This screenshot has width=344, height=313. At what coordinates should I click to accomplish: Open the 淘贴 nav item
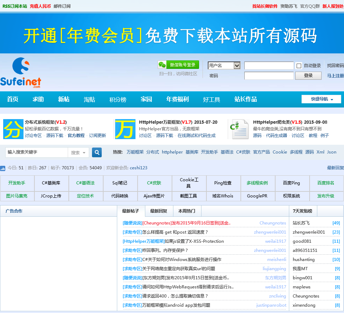point(89,99)
